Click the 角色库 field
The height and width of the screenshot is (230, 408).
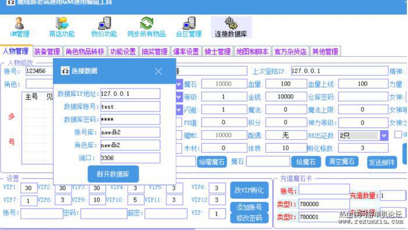click(x=130, y=145)
